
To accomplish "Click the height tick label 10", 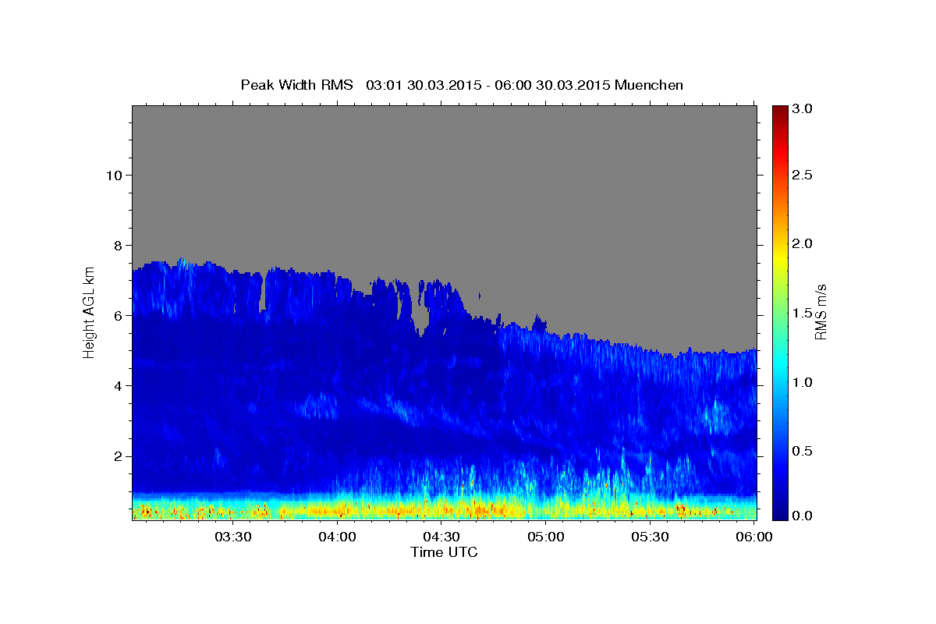I will point(114,175).
